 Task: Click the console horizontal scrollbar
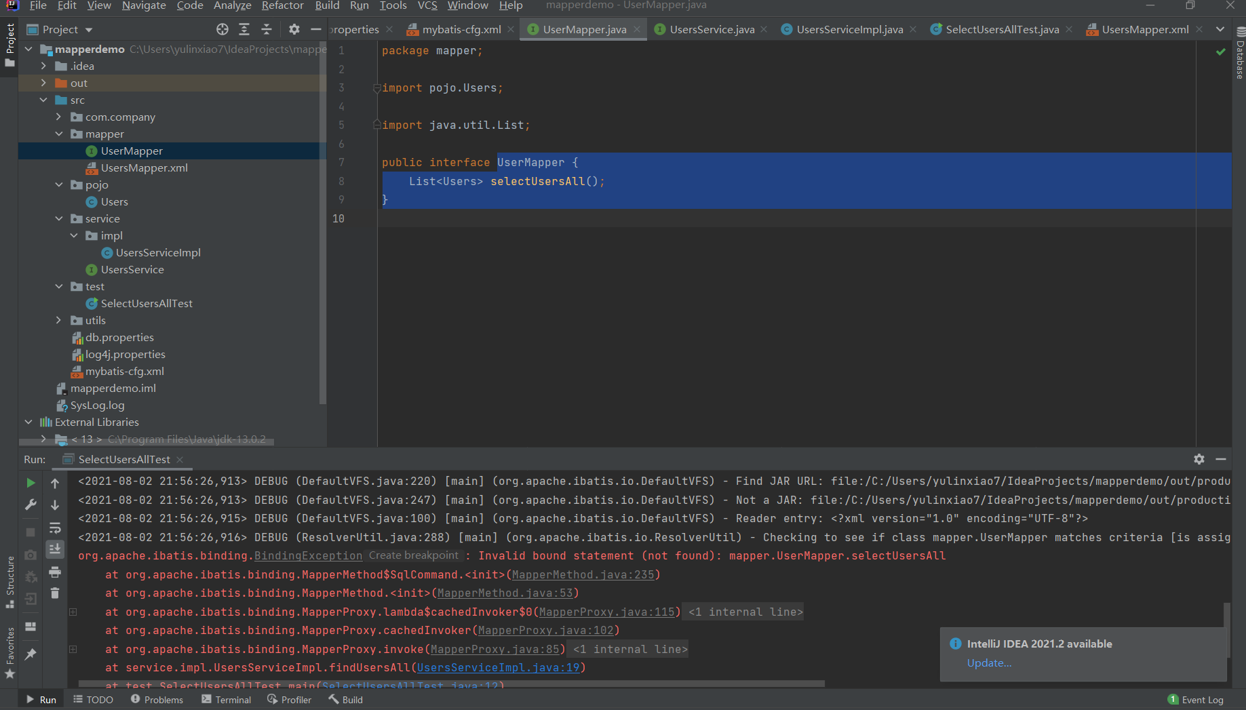click(x=451, y=684)
